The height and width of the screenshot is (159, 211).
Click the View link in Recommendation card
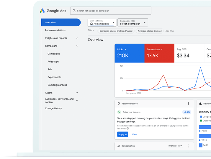click(135, 134)
